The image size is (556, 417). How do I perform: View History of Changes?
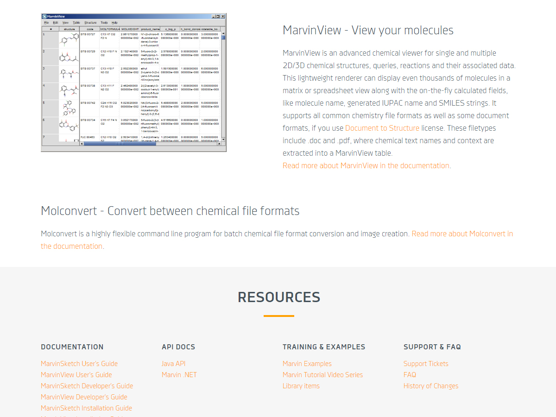[430, 386]
